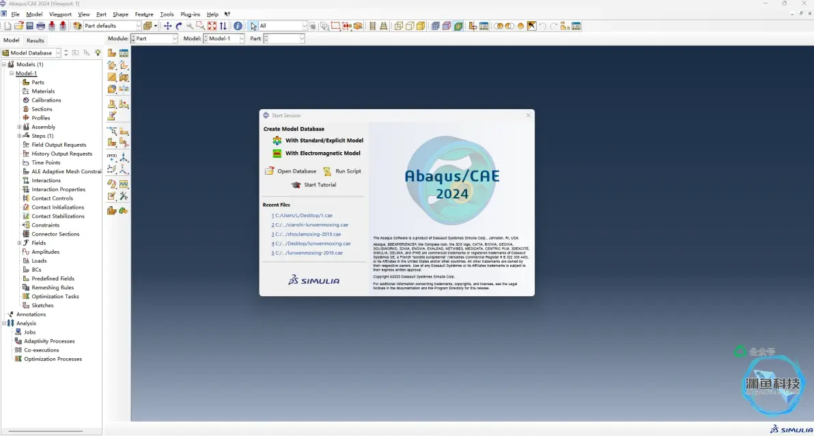Toggle the wireframe render style icon
This screenshot has height=436, width=814.
pos(399,26)
